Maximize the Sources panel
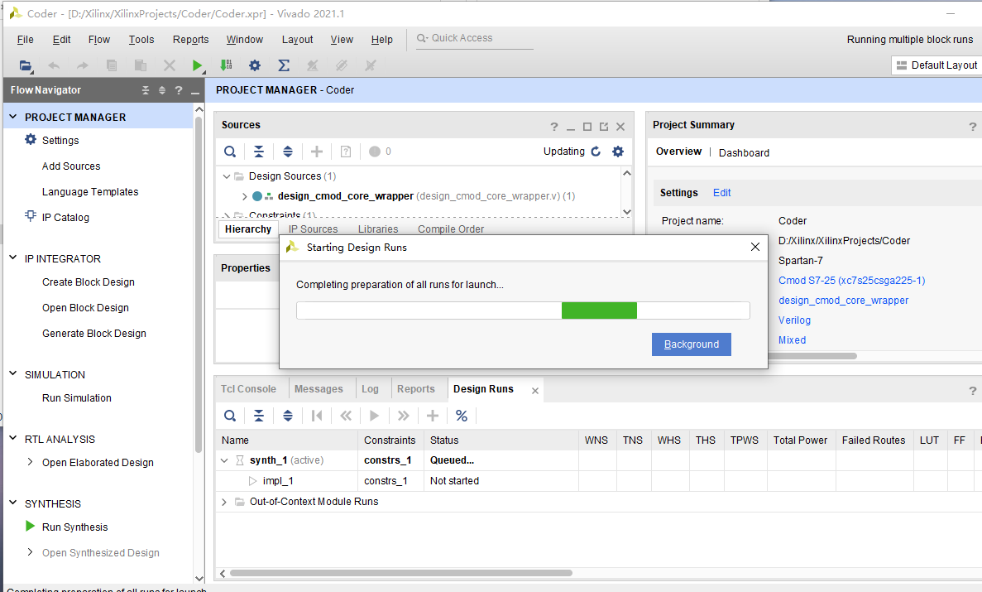 click(587, 127)
